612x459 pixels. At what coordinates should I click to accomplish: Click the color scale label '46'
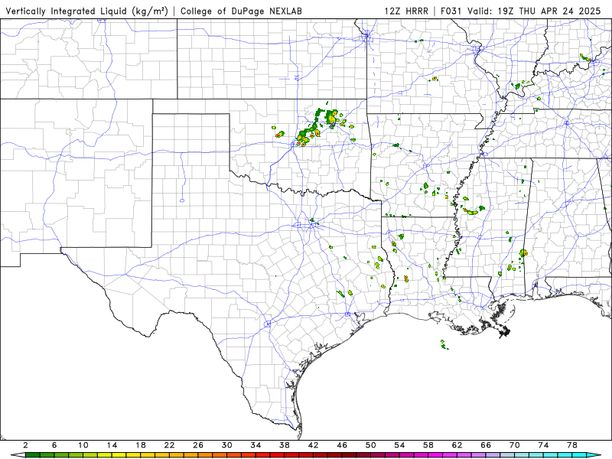click(x=342, y=445)
